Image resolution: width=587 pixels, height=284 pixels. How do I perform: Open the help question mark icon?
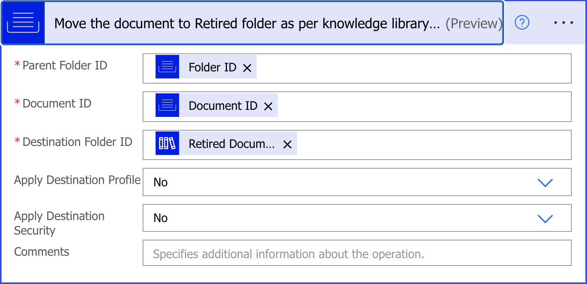click(522, 23)
